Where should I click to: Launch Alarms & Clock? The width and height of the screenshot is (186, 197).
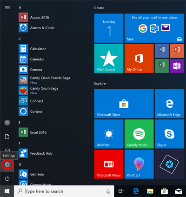click(x=36, y=28)
